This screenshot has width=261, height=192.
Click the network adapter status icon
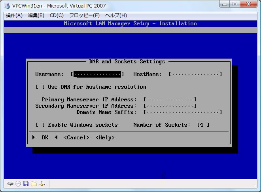42,184
